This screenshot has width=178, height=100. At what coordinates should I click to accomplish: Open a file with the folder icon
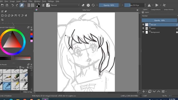tap(3, 5)
